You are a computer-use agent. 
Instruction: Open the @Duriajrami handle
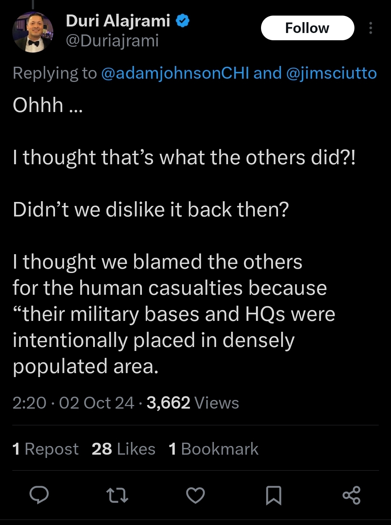pos(112,41)
